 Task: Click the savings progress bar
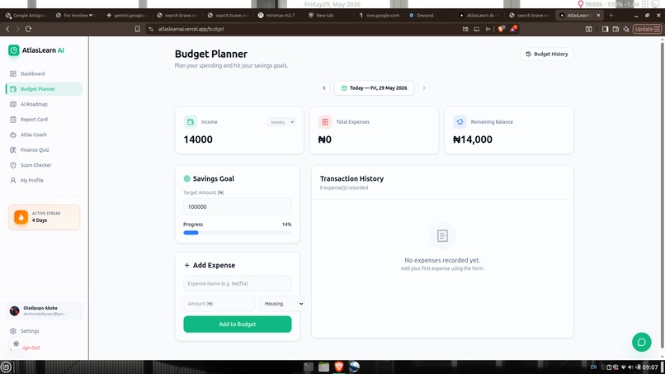point(237,233)
